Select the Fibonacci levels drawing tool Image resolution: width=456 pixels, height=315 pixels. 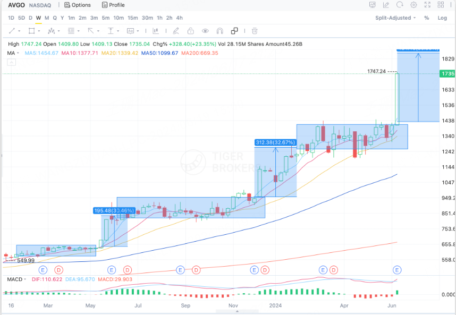(71, 31)
